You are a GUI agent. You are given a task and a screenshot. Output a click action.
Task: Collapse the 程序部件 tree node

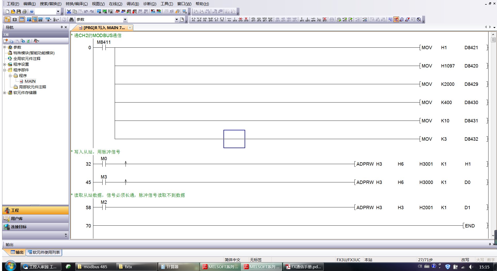click(x=4, y=70)
